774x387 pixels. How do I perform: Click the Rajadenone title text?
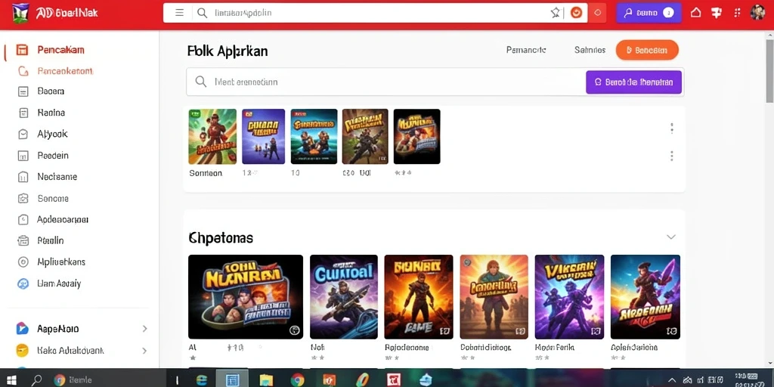tap(407, 348)
